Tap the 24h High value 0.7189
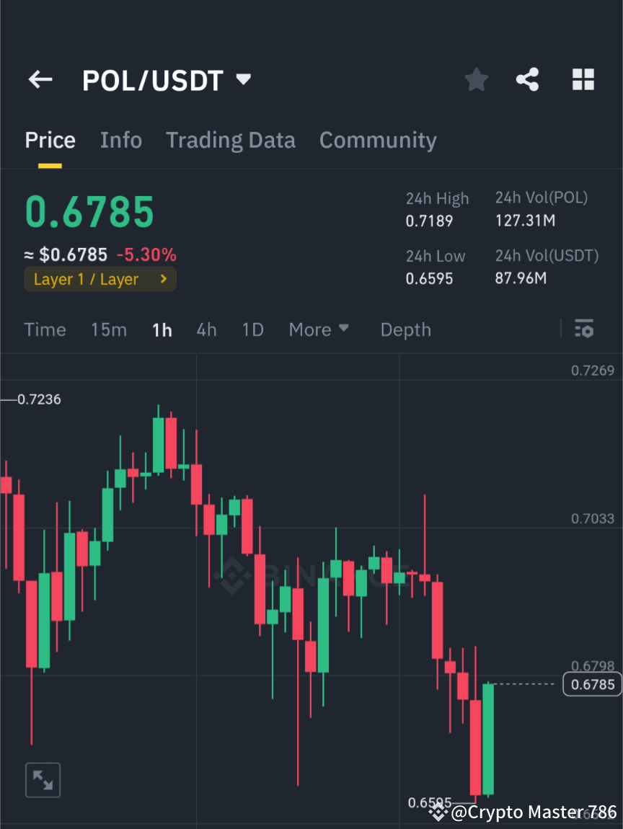Viewport: 623px width, 829px height. click(x=430, y=221)
